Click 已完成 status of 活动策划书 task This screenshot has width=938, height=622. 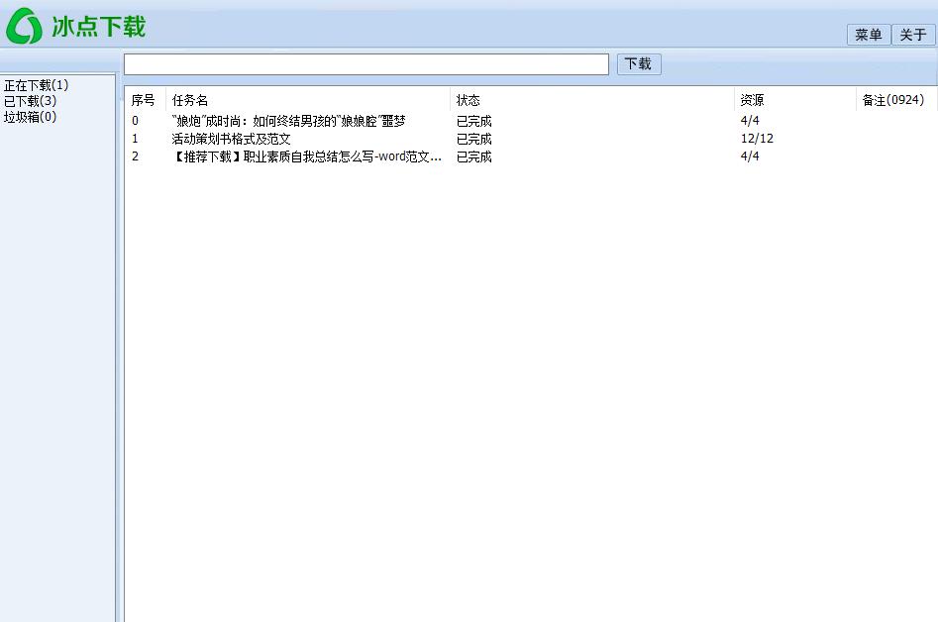[x=473, y=139]
